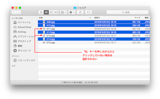Select the file 015.jpg
Image resolution: width=160 pixels, height=99 pixels.
94,42
